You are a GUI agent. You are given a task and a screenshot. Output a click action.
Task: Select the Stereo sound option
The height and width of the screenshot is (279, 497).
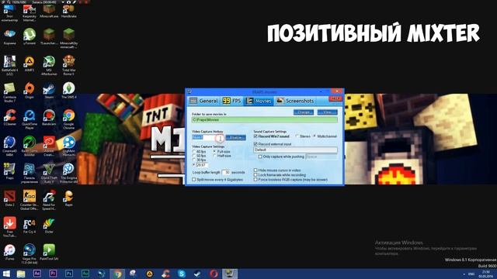point(297,136)
